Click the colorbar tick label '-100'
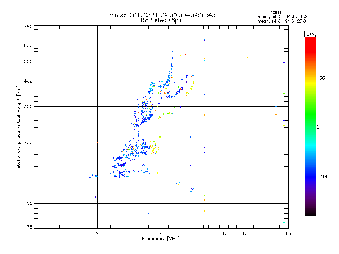339x254 pixels. pyautogui.click(x=322, y=177)
